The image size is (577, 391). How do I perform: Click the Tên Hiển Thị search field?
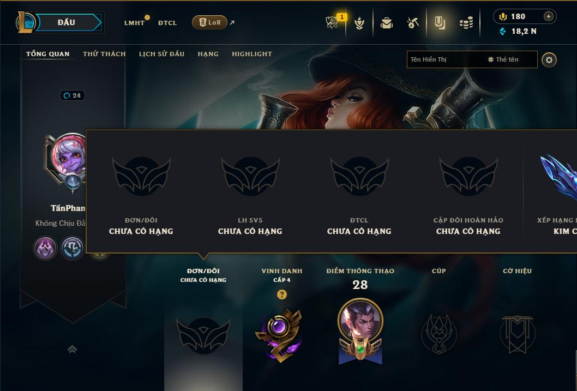[472, 59]
